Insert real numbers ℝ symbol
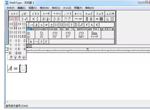Image resolution: width=150 pixels, height=110 pixels. [x=31, y=42]
